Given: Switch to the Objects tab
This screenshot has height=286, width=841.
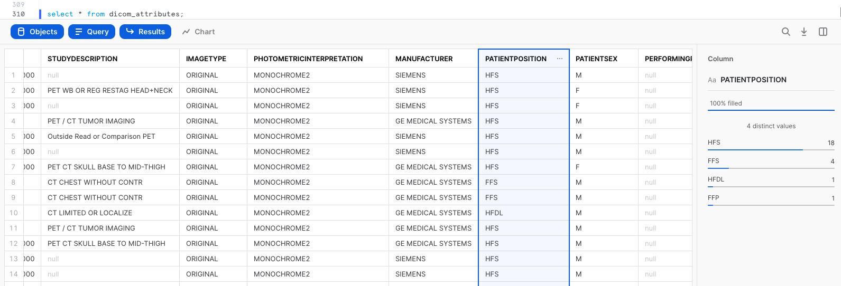Looking at the screenshot, I should [38, 32].
